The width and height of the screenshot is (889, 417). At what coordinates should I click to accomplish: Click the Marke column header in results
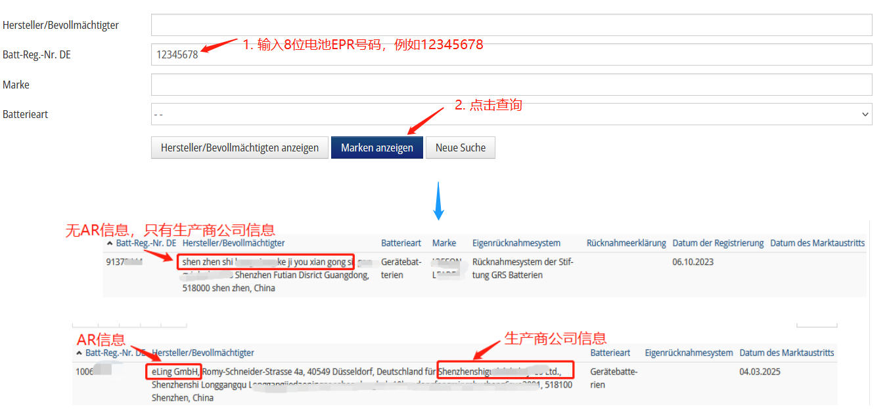444,243
